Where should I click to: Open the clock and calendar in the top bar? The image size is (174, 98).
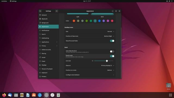pos(87,1)
